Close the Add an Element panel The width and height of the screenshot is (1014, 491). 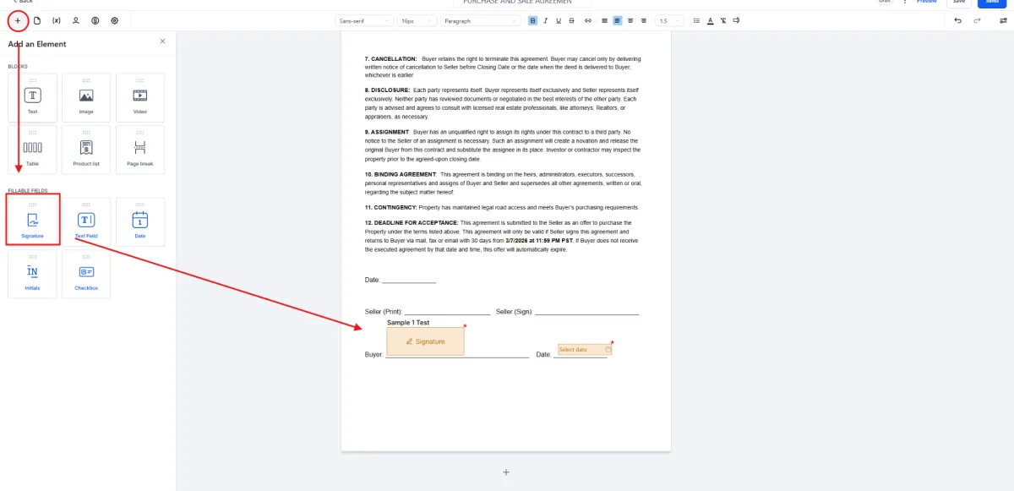coord(163,41)
